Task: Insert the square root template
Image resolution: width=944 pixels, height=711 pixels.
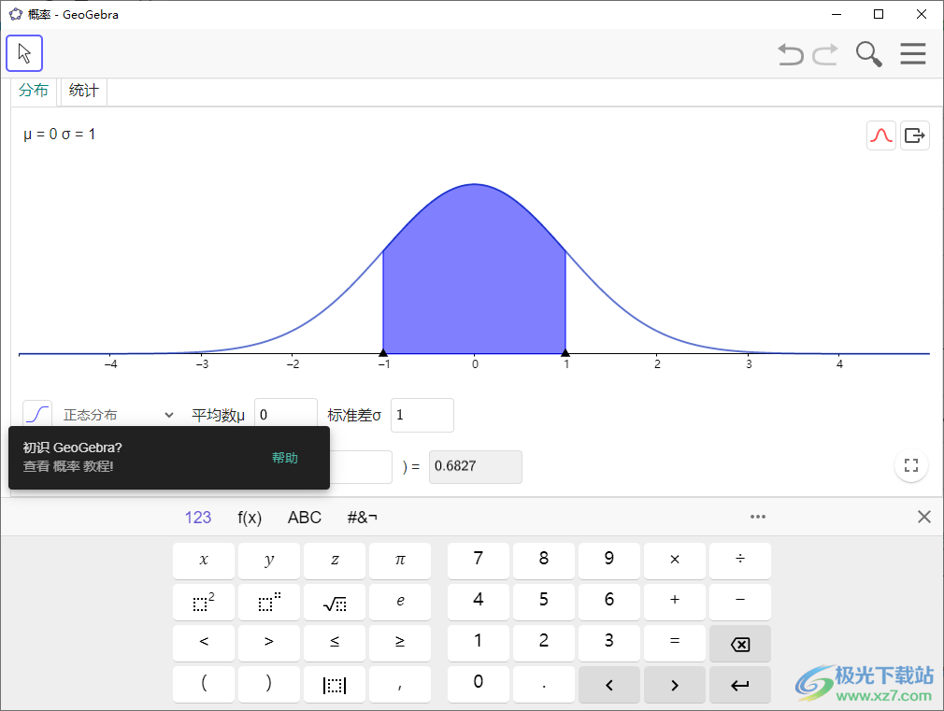Action: (x=335, y=602)
